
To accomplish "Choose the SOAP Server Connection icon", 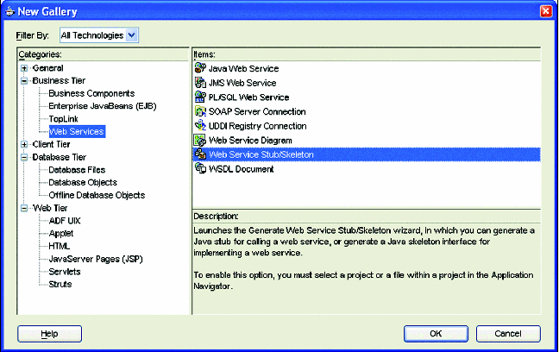I will click(200, 111).
